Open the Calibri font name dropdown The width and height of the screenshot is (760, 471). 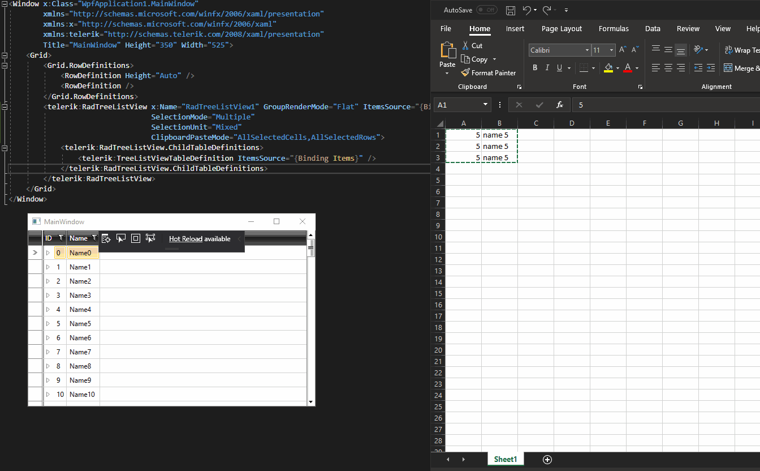point(586,50)
